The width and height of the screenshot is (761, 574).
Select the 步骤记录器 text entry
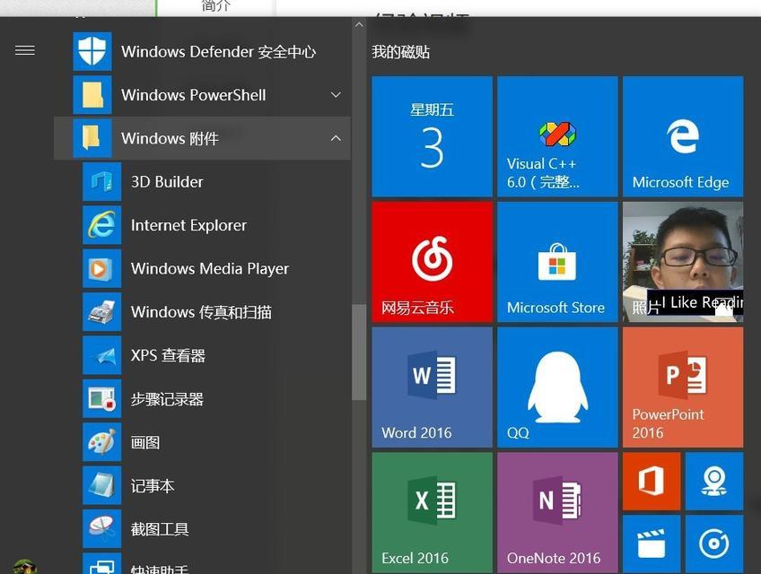point(167,398)
